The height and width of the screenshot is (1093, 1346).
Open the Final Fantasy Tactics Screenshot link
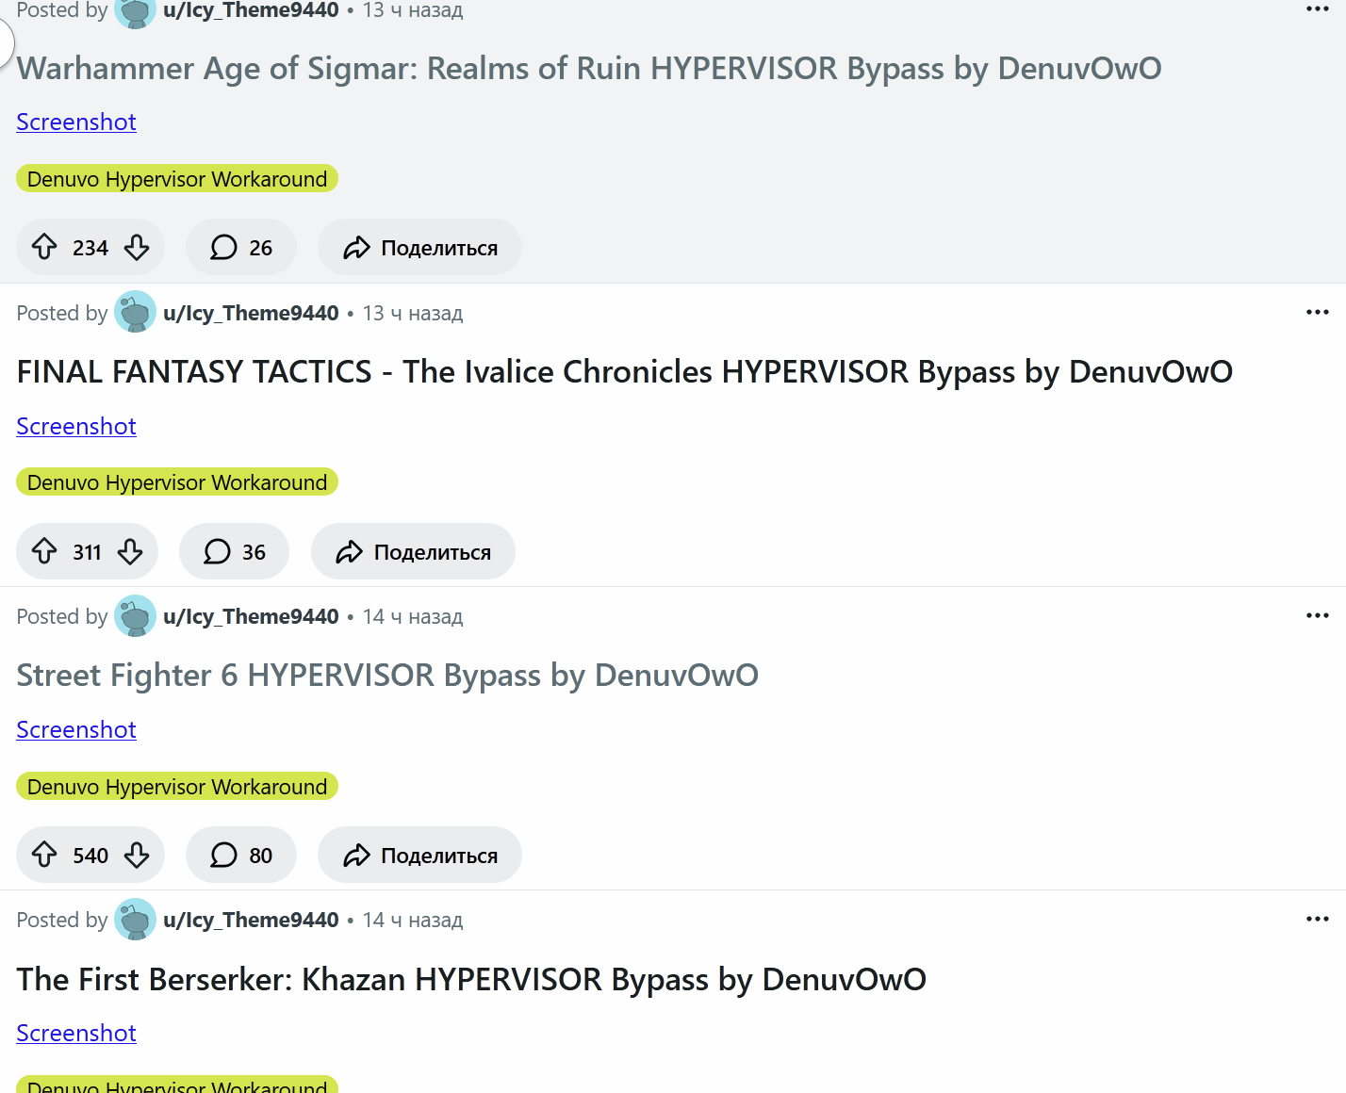coord(76,426)
